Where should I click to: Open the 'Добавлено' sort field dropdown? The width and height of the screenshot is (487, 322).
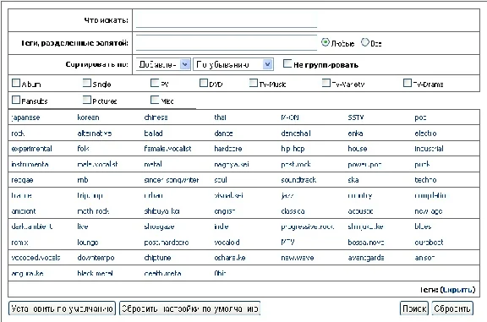(163, 64)
